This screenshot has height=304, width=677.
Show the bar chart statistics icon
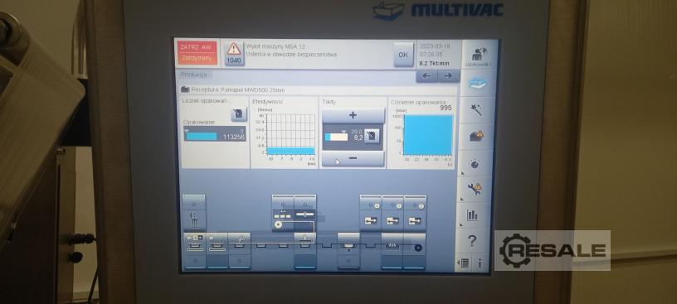473,215
